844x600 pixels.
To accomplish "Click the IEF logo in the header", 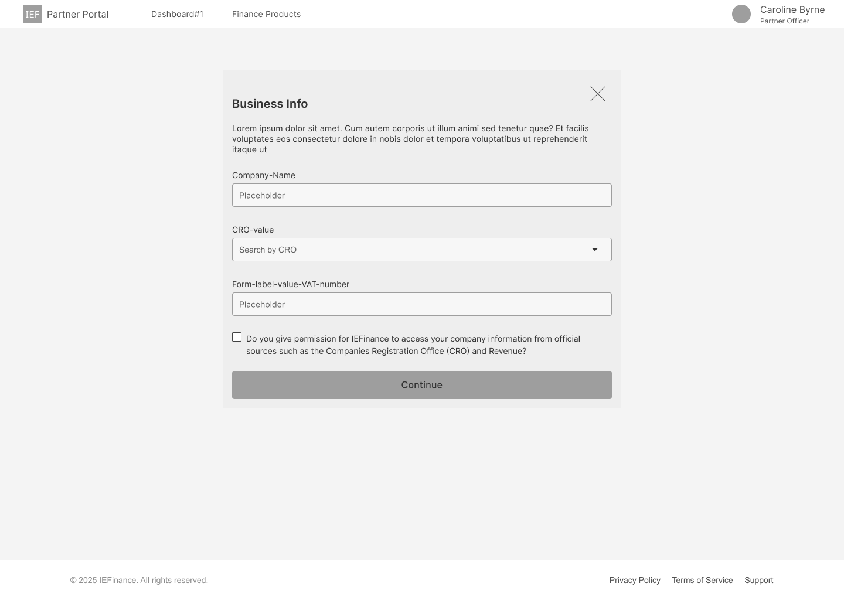I will coord(32,13).
